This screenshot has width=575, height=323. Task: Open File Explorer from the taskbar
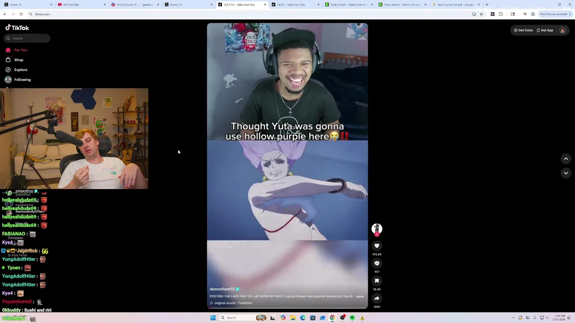[292, 318]
